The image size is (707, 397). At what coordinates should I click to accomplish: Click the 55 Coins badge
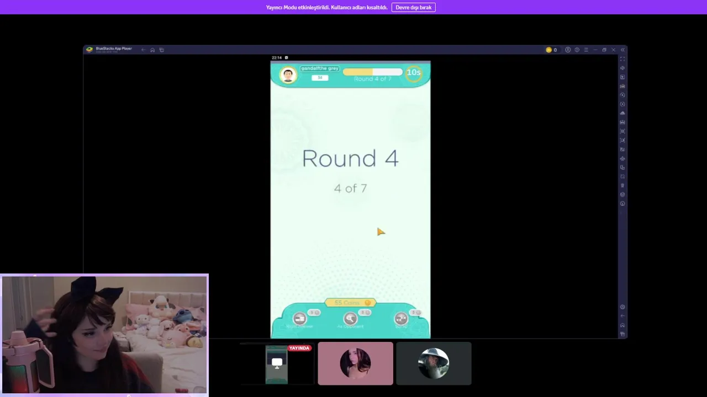(351, 303)
